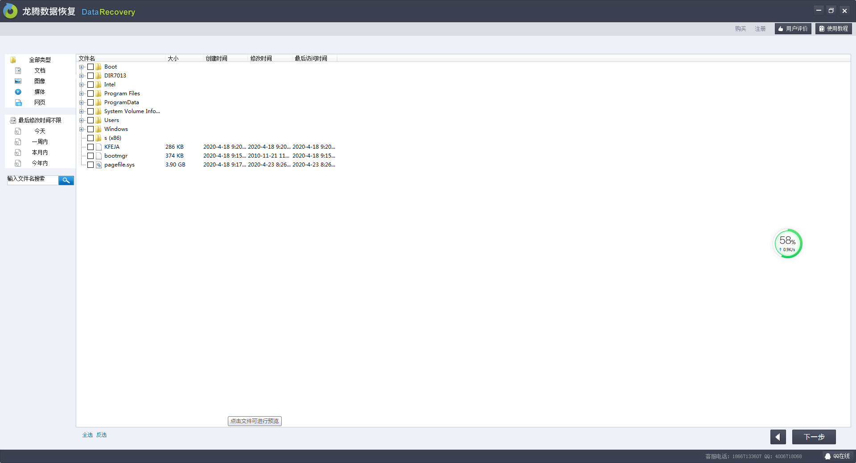Enable the Users folder checkbox

click(x=91, y=120)
